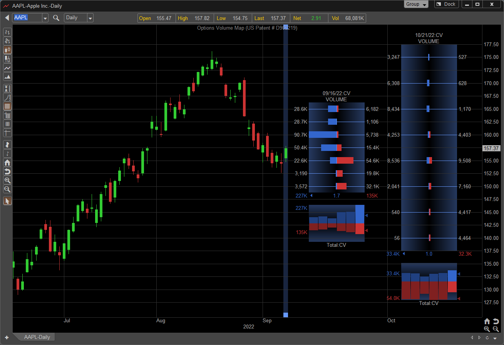Click the AAPL symbol input field
Screen dimensions: 504x345
[27, 18]
